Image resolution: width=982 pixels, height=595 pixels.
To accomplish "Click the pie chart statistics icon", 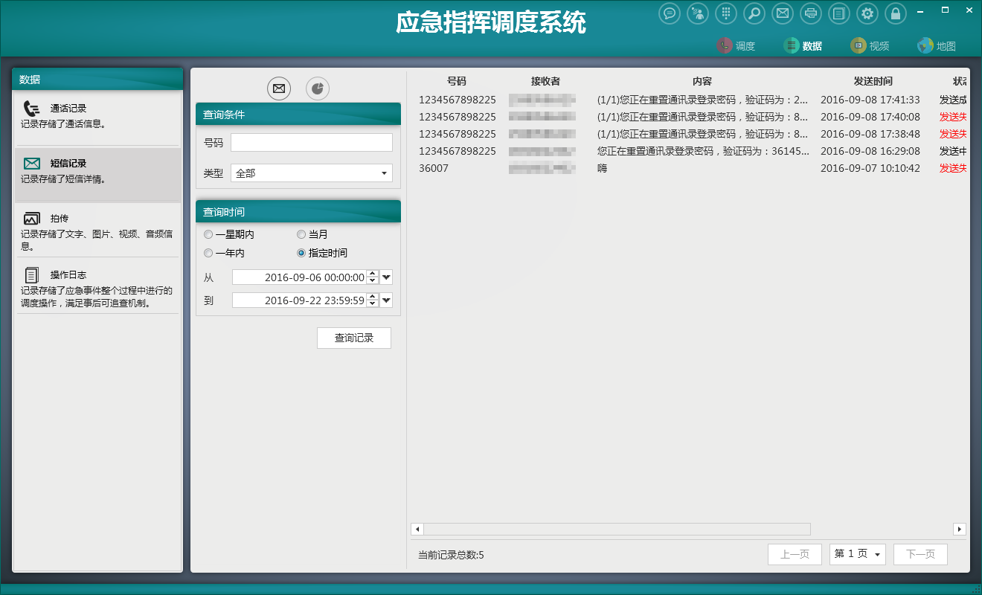I will (318, 89).
